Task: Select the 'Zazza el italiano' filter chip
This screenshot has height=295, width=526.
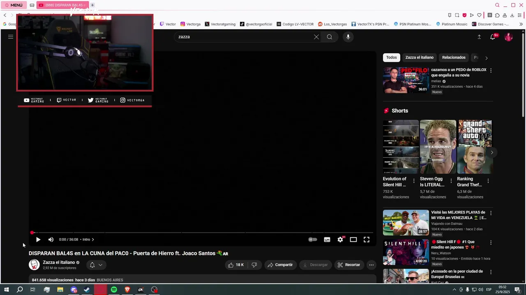Action: coord(420,58)
